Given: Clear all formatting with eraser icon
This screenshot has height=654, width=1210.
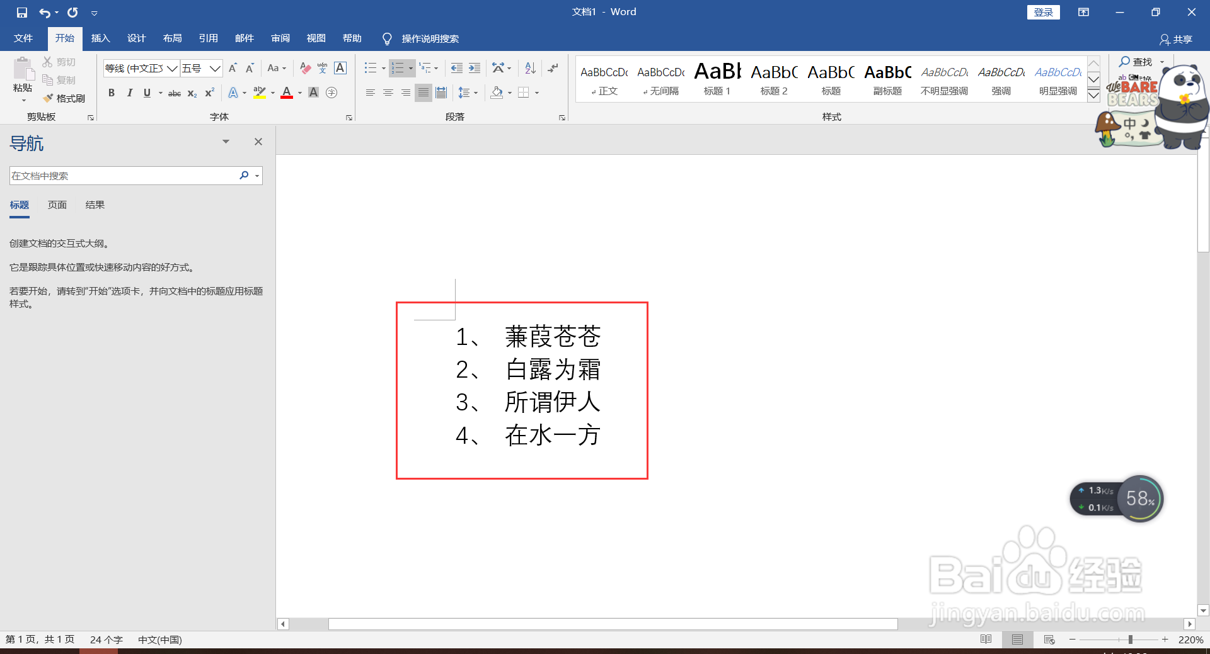Looking at the screenshot, I should [306, 68].
